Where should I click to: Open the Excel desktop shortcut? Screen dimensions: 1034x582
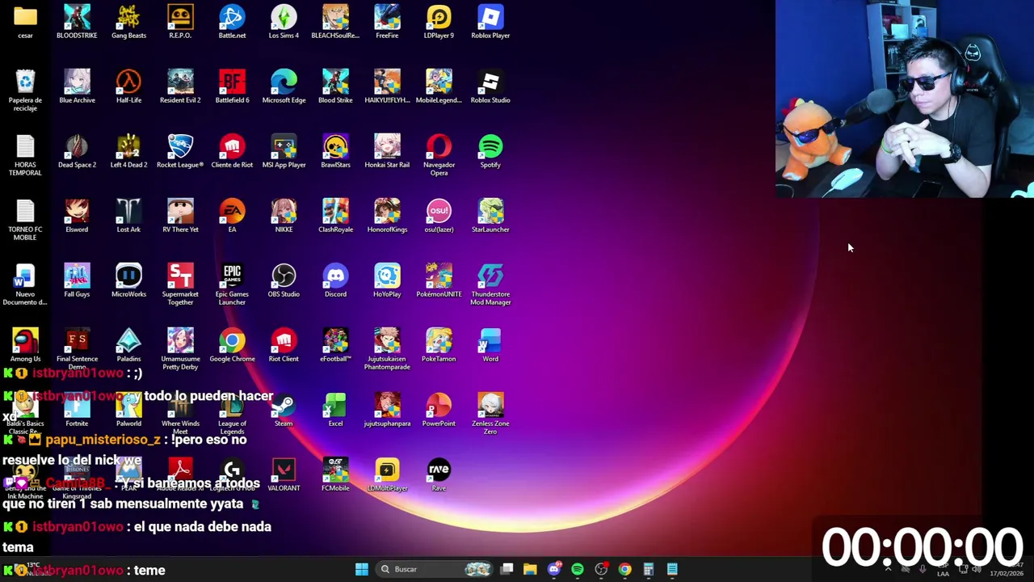(x=335, y=410)
